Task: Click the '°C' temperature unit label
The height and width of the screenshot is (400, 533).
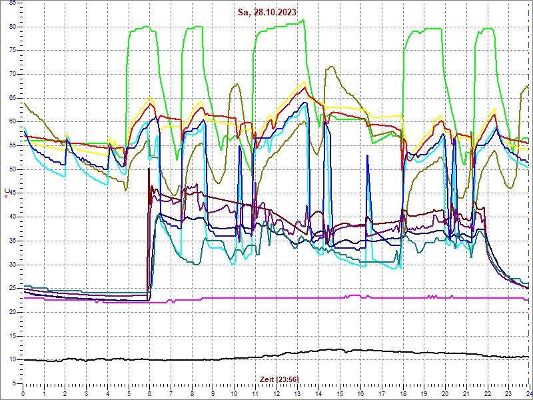Action: (x=7, y=193)
